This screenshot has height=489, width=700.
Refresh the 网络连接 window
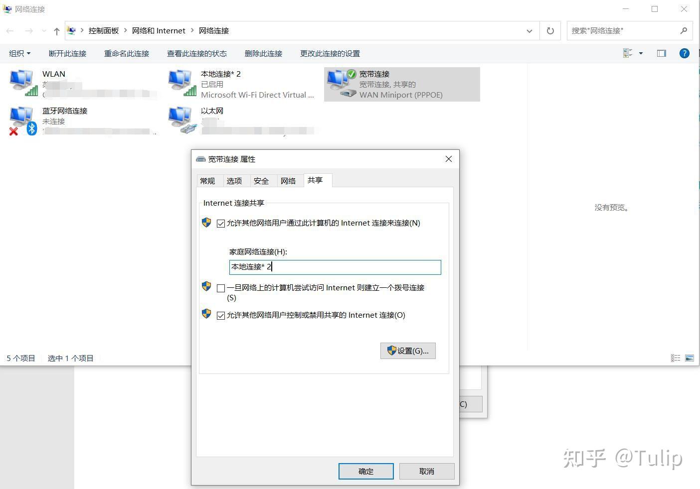(x=550, y=31)
